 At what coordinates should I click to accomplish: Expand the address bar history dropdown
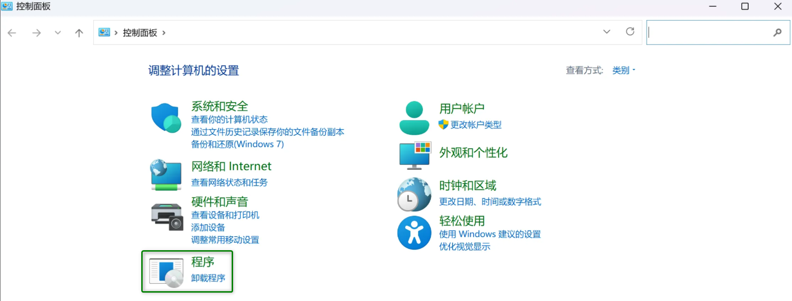[606, 32]
